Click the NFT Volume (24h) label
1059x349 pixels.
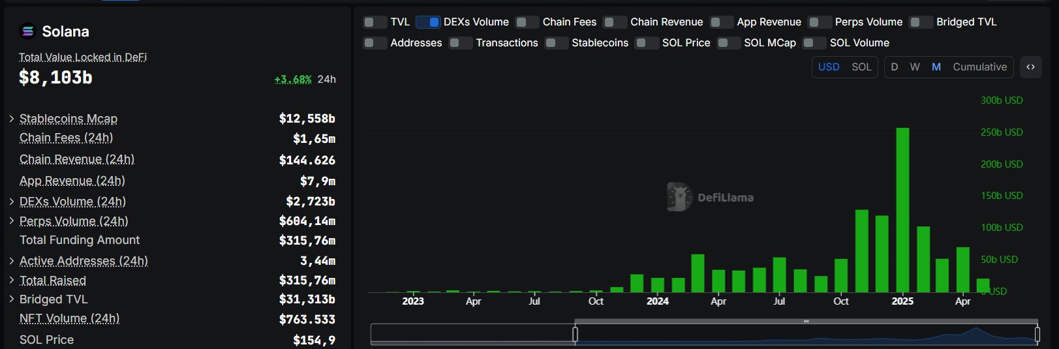69,318
